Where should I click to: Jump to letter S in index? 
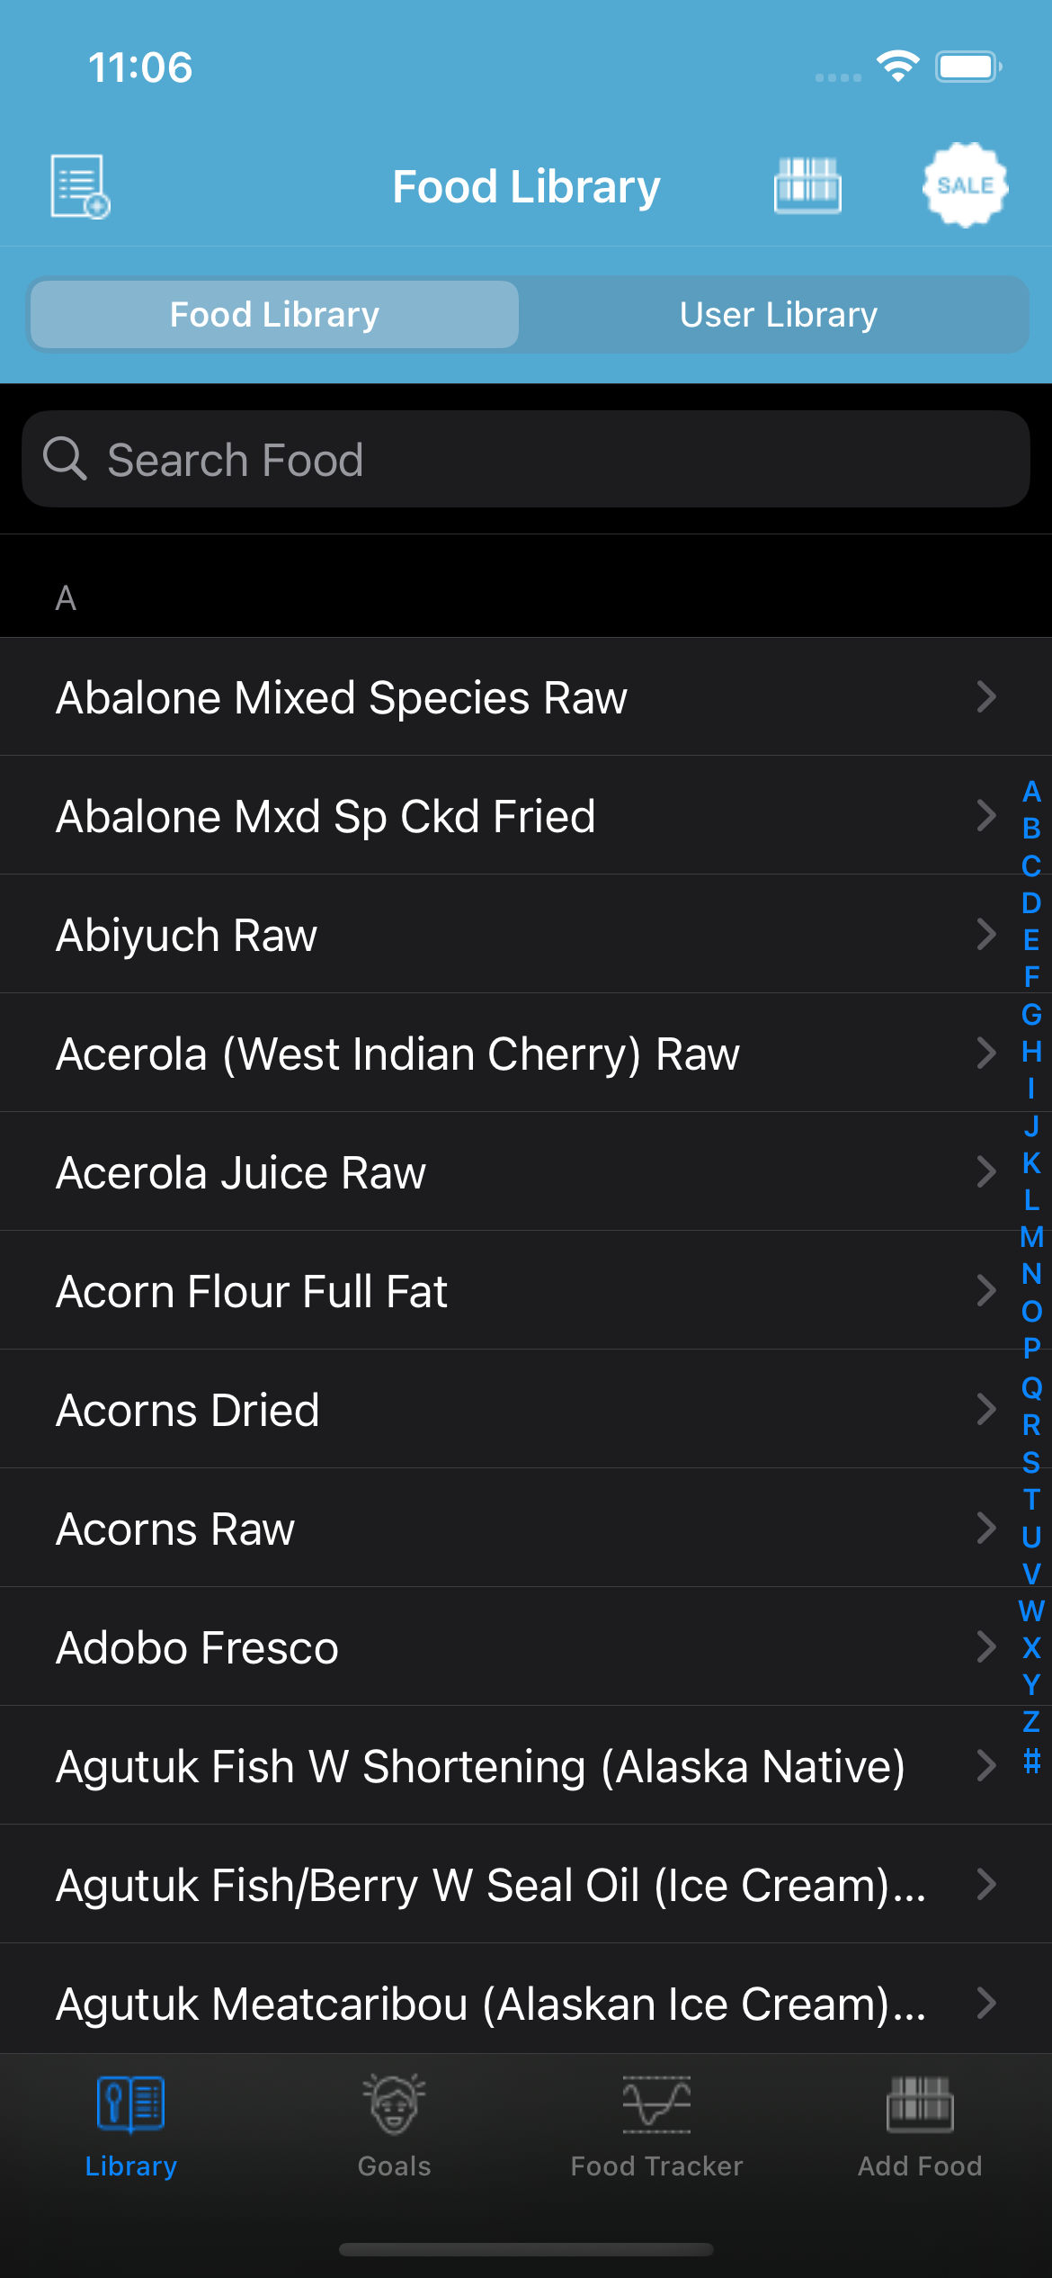coord(1031,1463)
